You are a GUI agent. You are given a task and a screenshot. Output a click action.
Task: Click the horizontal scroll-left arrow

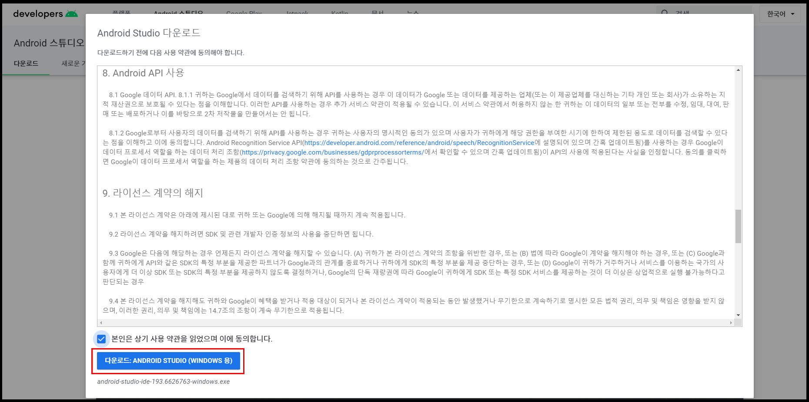pyautogui.click(x=101, y=323)
